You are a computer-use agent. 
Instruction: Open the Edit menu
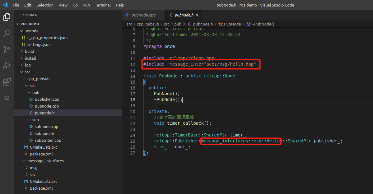click(x=28, y=5)
